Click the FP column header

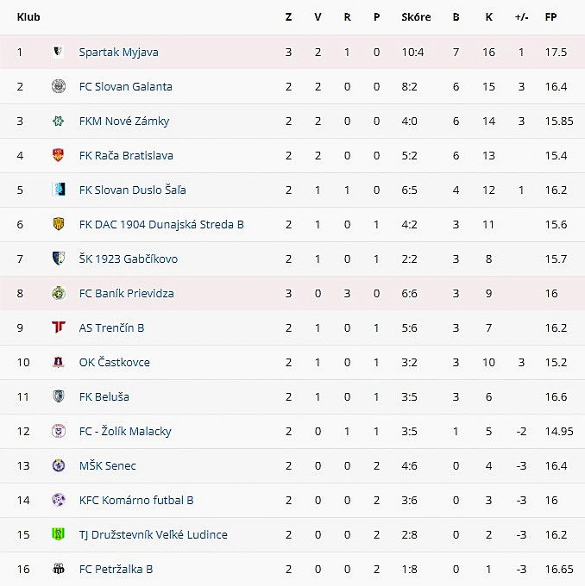pos(550,17)
